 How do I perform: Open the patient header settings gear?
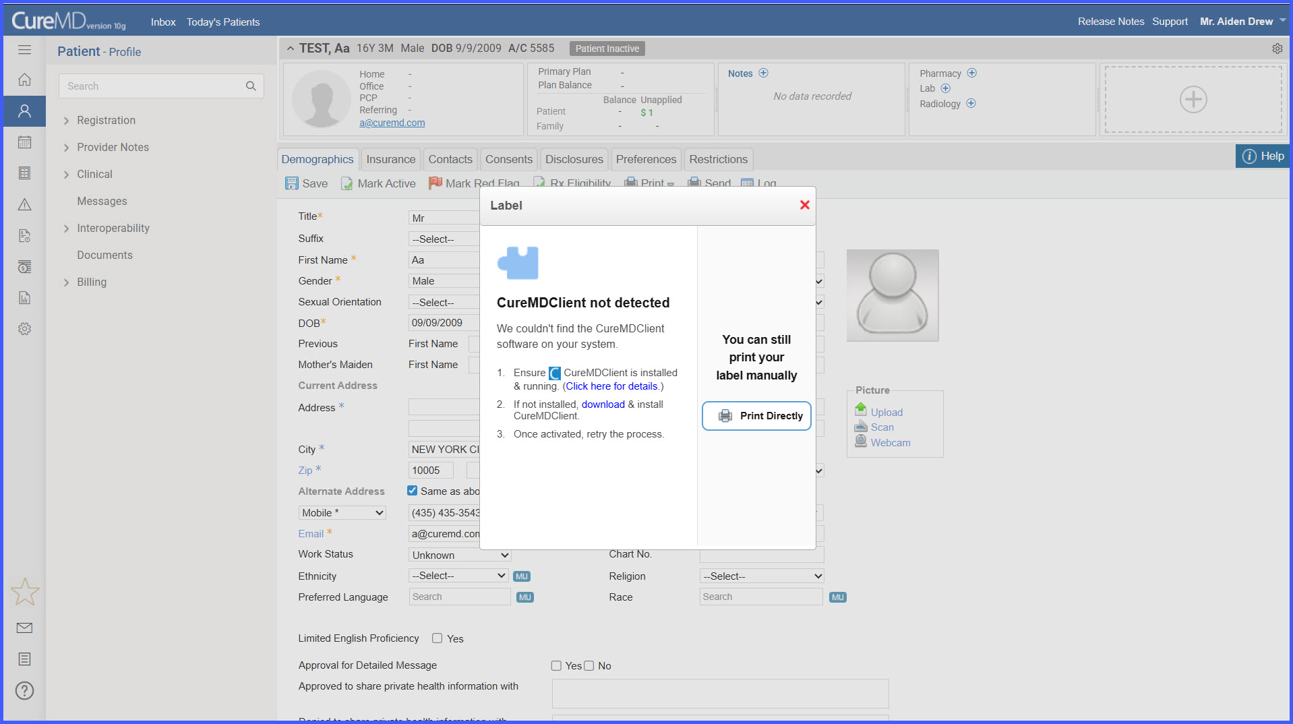[x=1277, y=49]
